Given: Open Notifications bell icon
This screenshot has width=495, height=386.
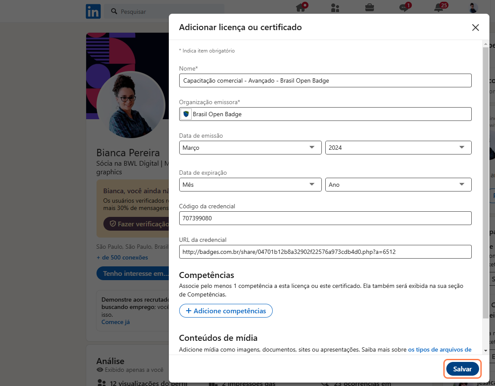Looking at the screenshot, I should coord(439,7).
